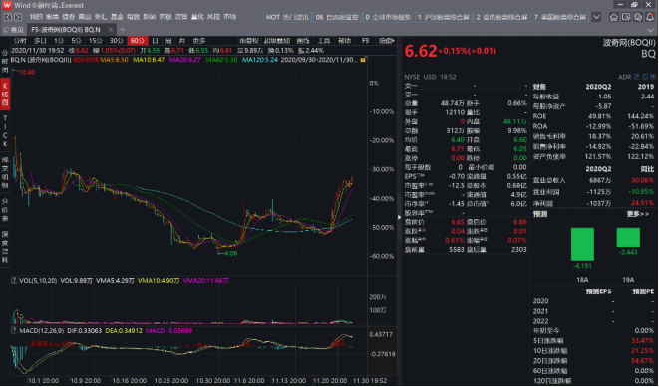The width and height of the screenshot is (659, 387).
Task: Click the F9 button in chart toolbar
Action: point(365,41)
